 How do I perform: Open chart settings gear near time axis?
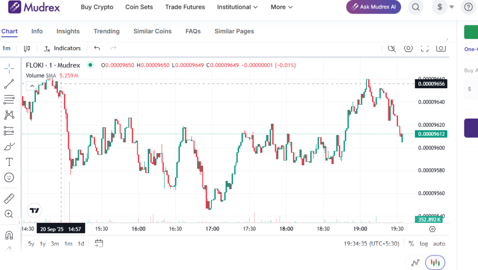click(x=432, y=229)
